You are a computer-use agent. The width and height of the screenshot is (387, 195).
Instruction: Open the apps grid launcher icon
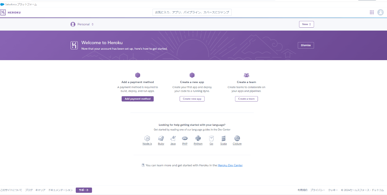(x=372, y=12)
